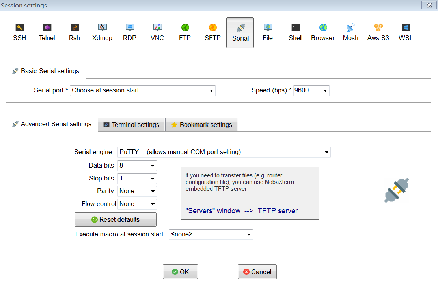Open the Bookmark settings tab
438x291 pixels.
pyautogui.click(x=201, y=125)
